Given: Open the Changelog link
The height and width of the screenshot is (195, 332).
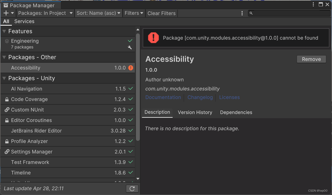Looking at the screenshot, I should [200, 97].
